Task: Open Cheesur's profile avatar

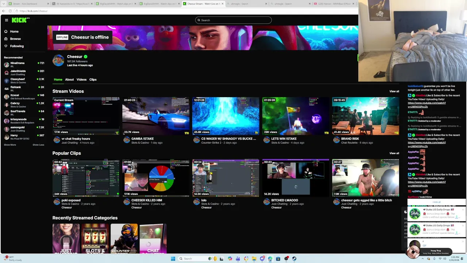Action: (x=58, y=60)
